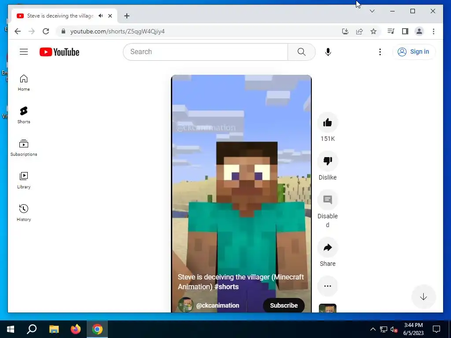Share this page from address bar
Screen dimensions: 451x338
[x=359, y=31]
